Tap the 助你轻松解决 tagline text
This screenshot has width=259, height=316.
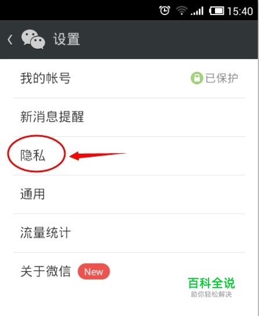tap(211, 295)
